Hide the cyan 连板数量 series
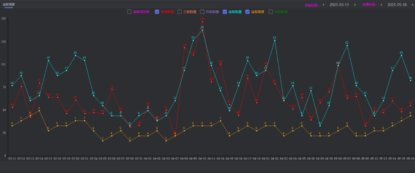Viewport: 415px width, 173px height. click(225, 12)
